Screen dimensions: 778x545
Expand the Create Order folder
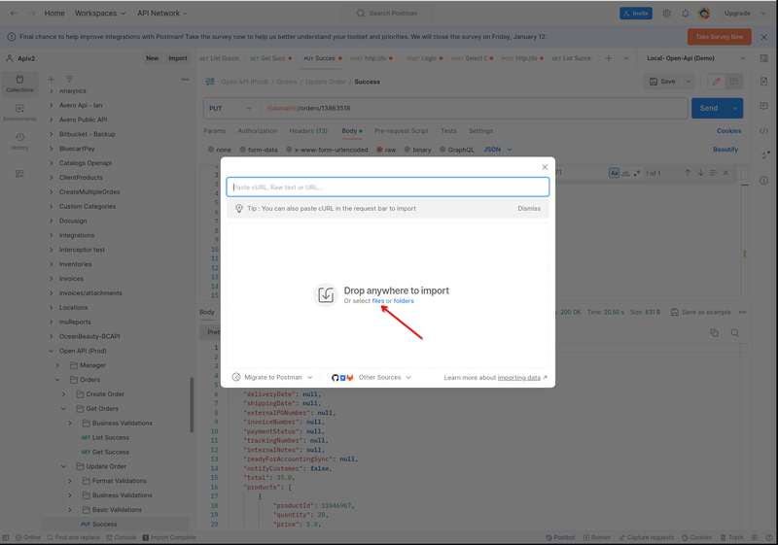coord(64,393)
